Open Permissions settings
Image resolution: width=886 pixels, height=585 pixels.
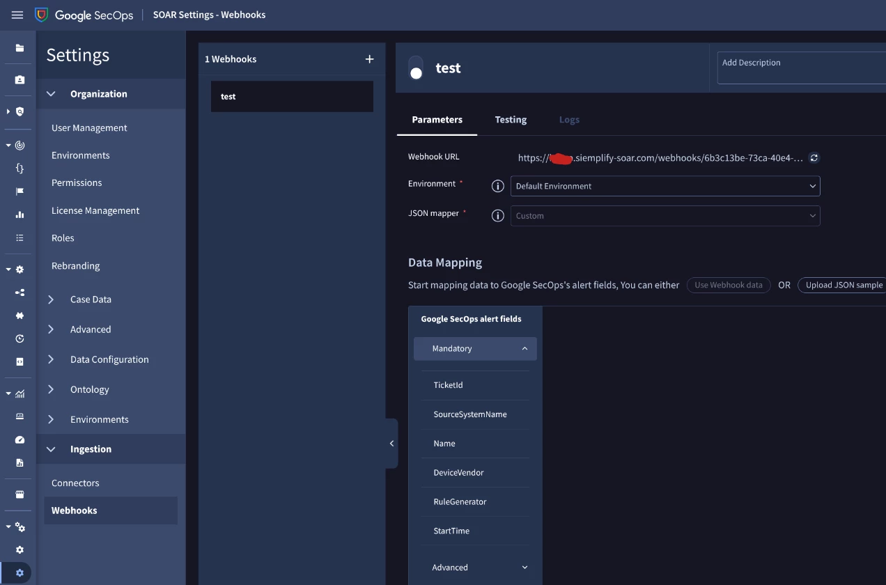(x=77, y=182)
